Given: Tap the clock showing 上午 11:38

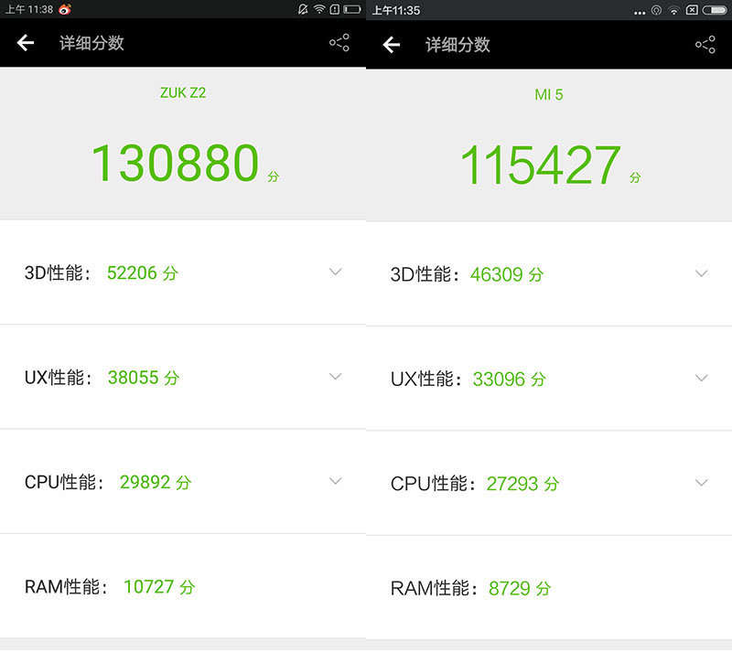Looking at the screenshot, I should (x=29, y=9).
